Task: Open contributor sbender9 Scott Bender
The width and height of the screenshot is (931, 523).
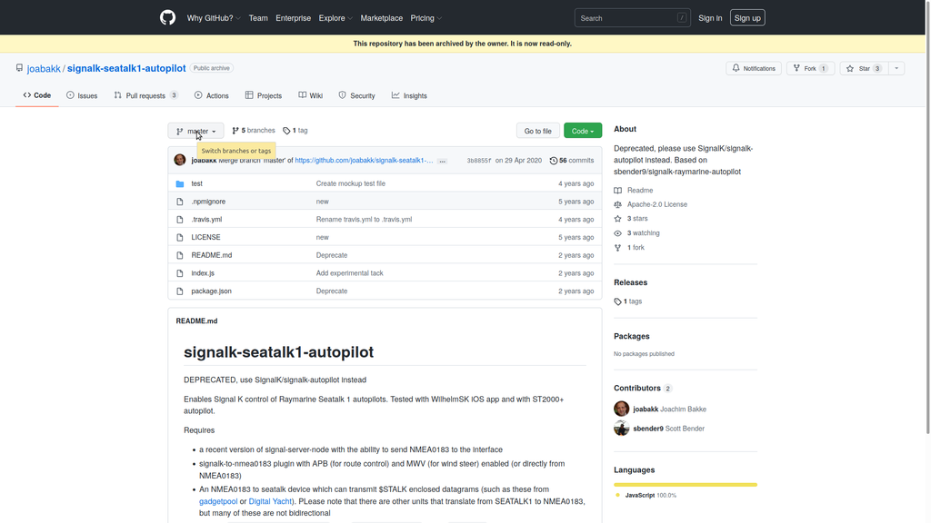Action: (x=668, y=429)
